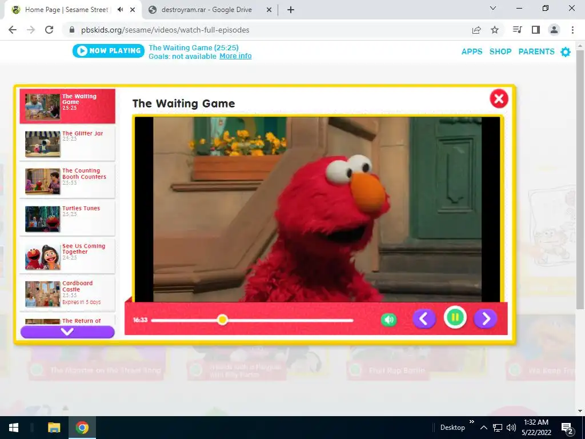The image size is (585, 439).
Task: Open the Chrome three-dot menu
Action: point(572,30)
